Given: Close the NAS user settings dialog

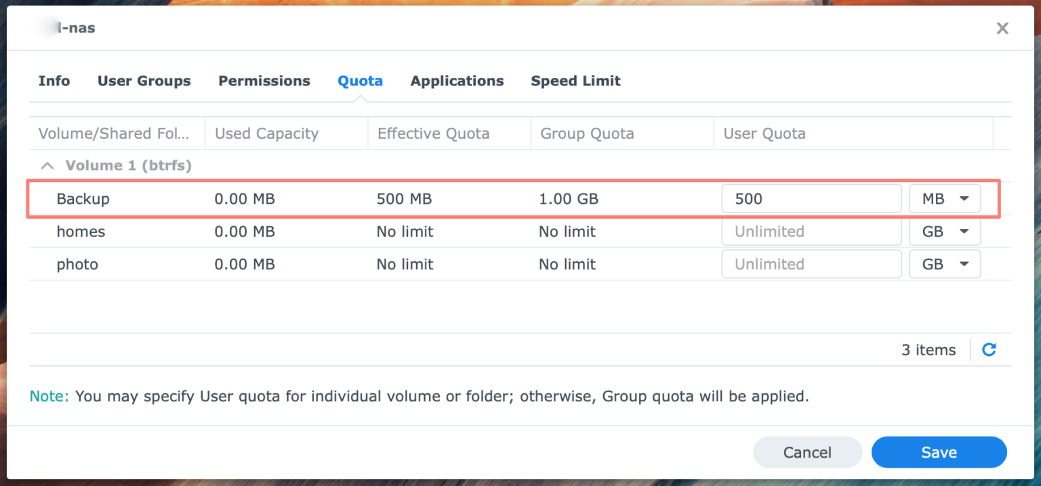Looking at the screenshot, I should (x=1002, y=28).
